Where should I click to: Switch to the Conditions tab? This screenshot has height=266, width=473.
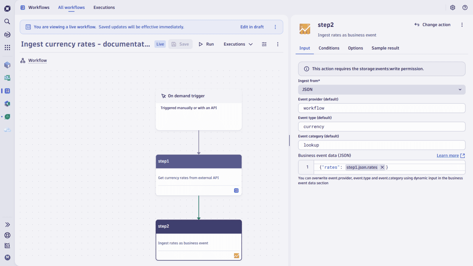coord(329,48)
